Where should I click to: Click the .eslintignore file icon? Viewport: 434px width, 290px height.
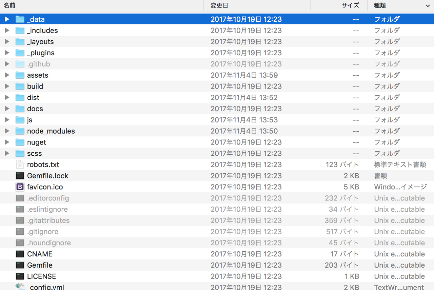(20, 209)
